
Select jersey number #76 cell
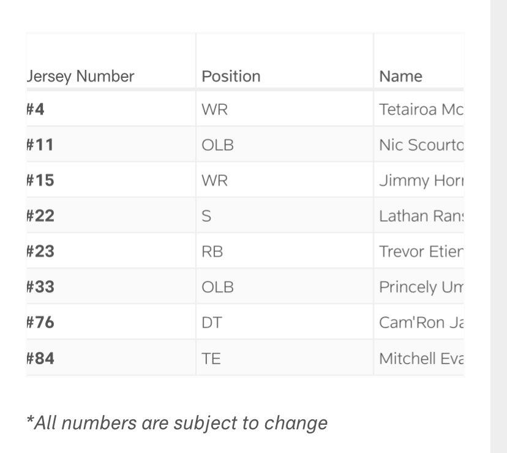pyautogui.click(x=111, y=322)
